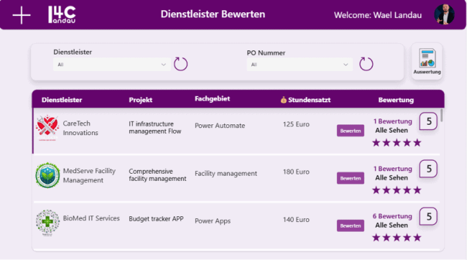Click the Fachgebiet column header

point(212,99)
